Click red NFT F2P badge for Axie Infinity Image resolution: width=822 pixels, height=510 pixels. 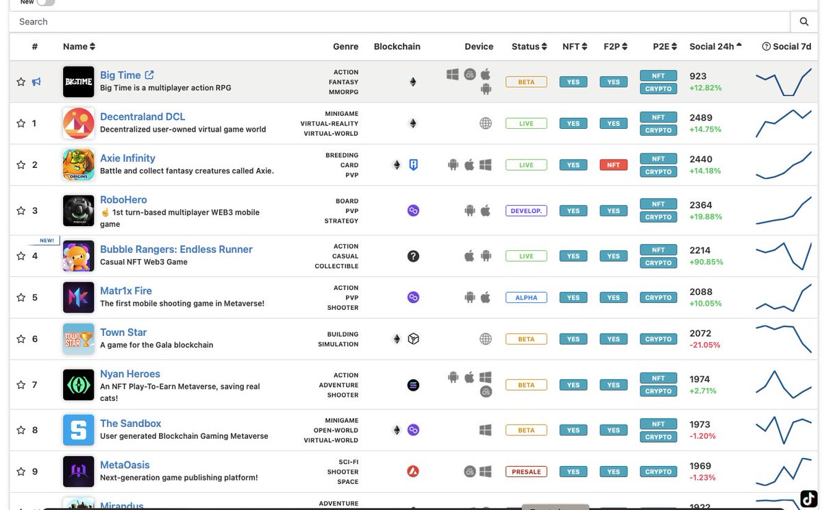click(x=614, y=165)
